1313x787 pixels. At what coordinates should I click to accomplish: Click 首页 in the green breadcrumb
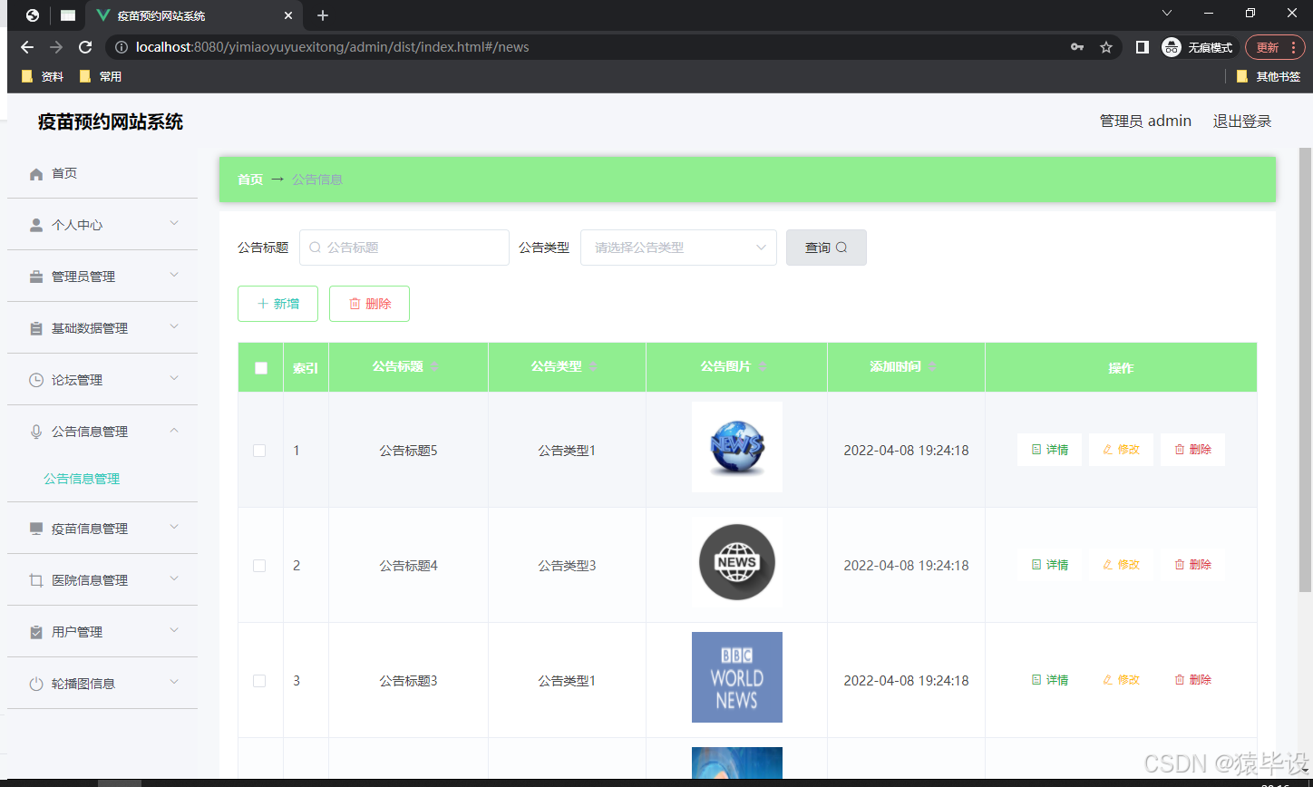tap(250, 180)
